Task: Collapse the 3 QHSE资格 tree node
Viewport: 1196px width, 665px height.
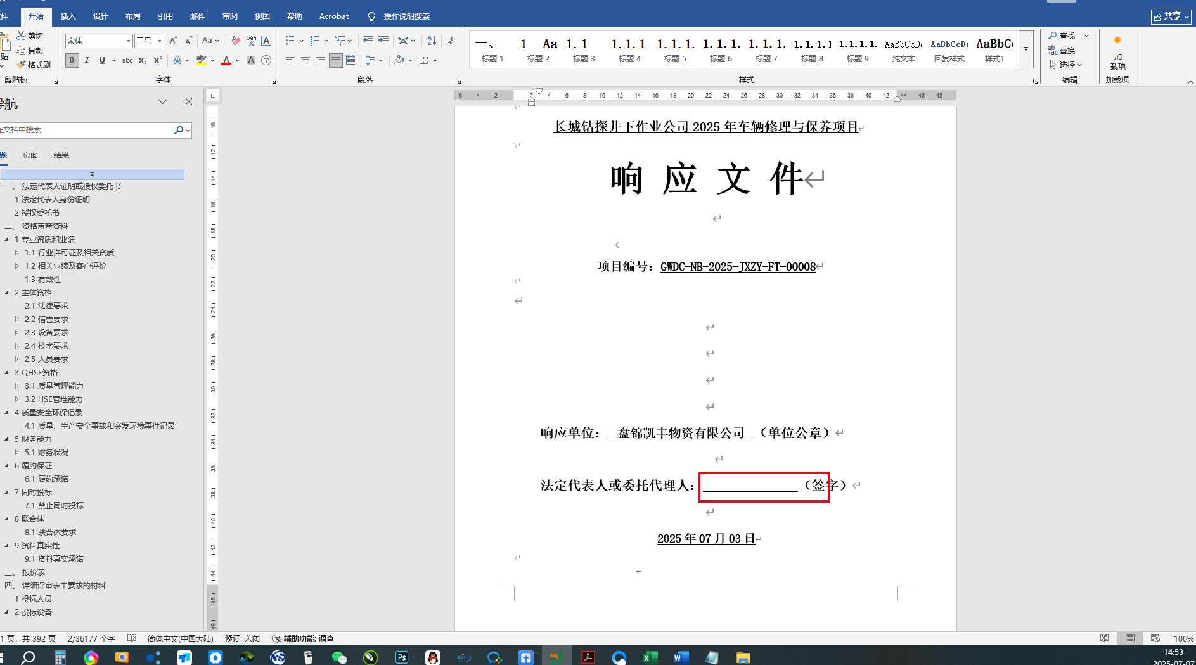Action: click(7, 373)
